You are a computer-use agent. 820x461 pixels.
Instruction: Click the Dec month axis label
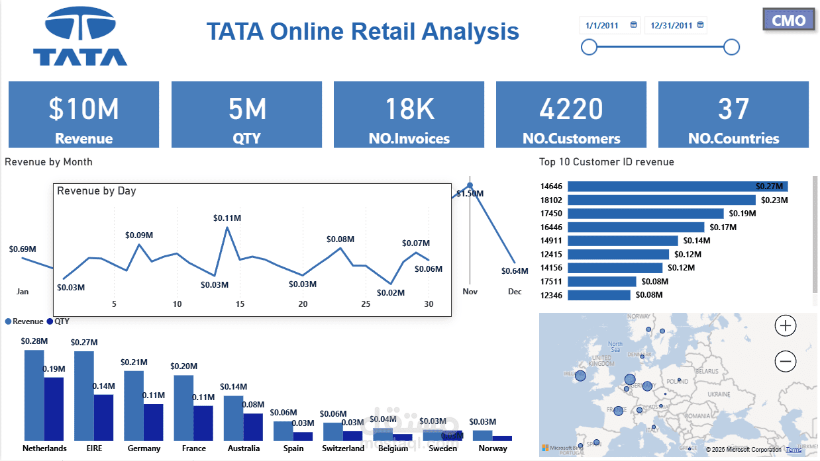click(x=515, y=292)
